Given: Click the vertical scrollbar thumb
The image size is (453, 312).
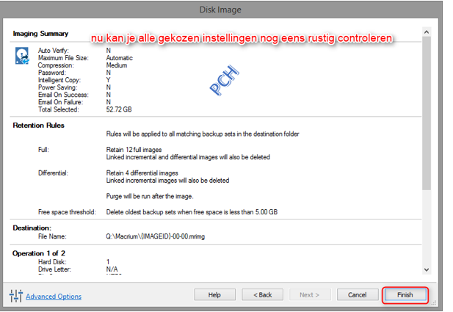Looking at the screenshot, I should (x=427, y=113).
